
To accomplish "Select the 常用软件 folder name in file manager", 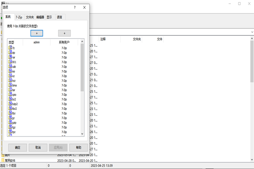I will [x=10, y=161].
